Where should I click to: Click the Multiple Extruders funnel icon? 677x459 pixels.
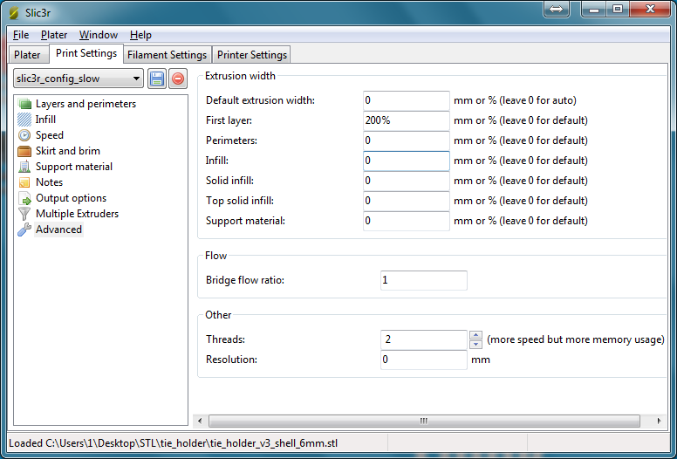[24, 214]
